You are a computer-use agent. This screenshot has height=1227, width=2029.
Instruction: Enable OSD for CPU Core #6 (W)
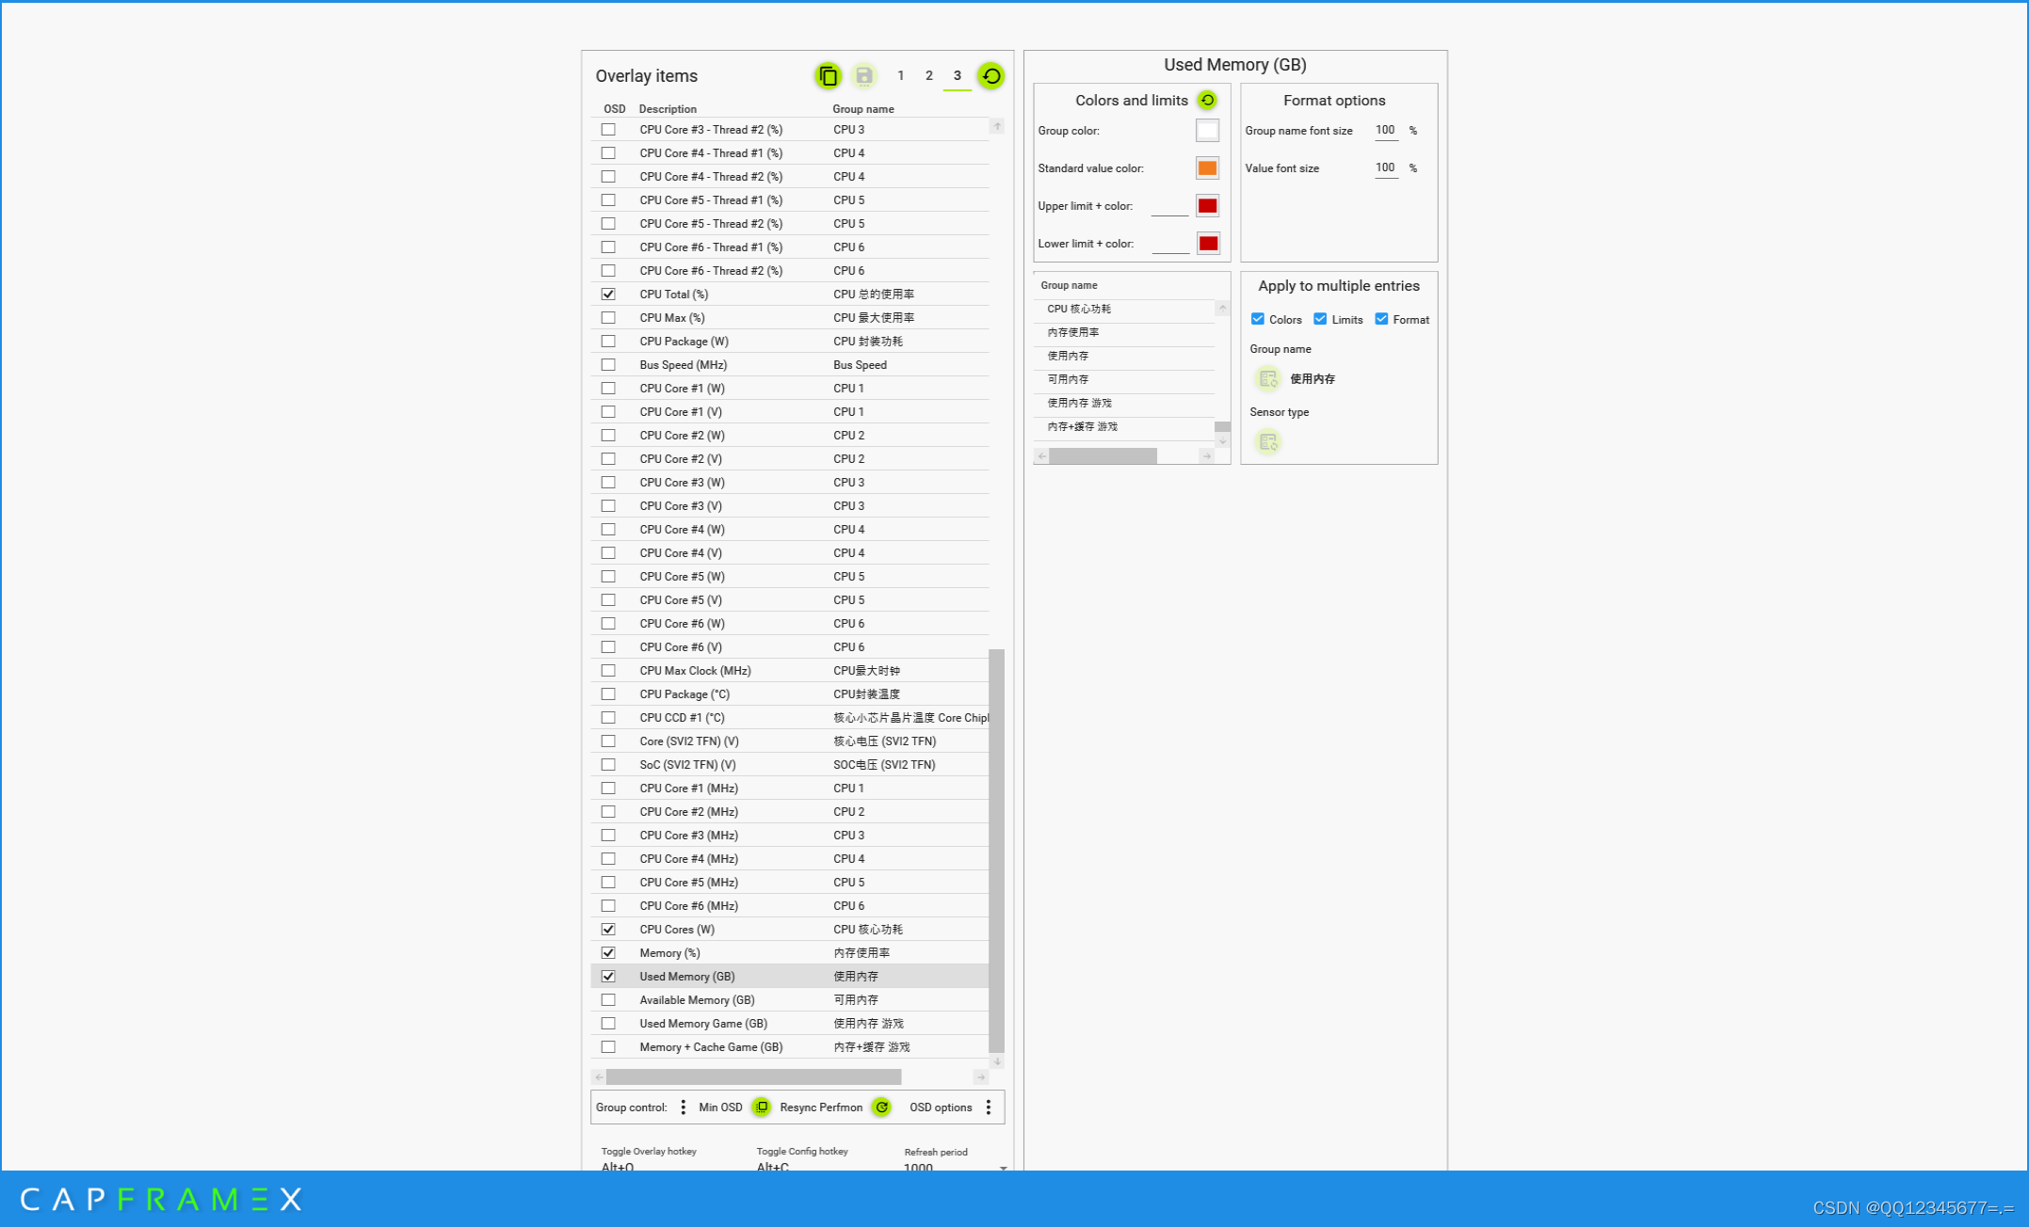coord(608,624)
